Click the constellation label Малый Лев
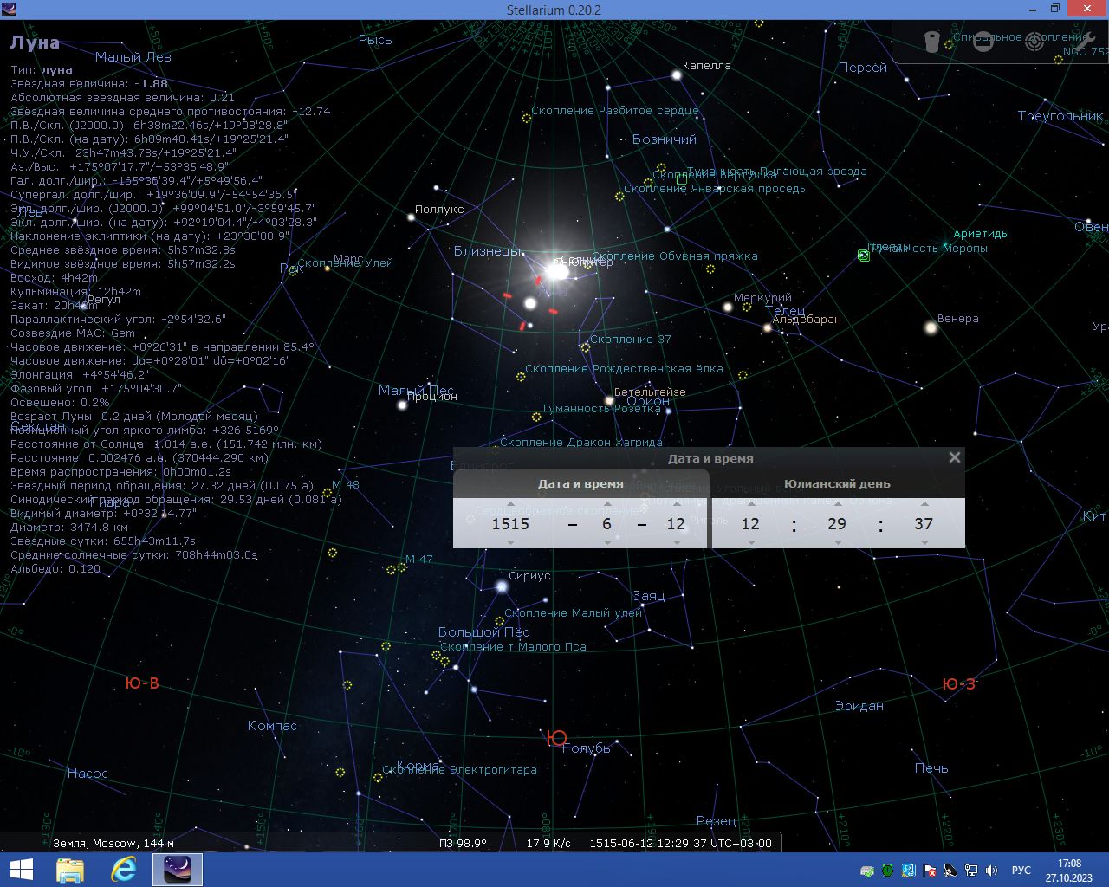1109x887 pixels. (x=133, y=57)
